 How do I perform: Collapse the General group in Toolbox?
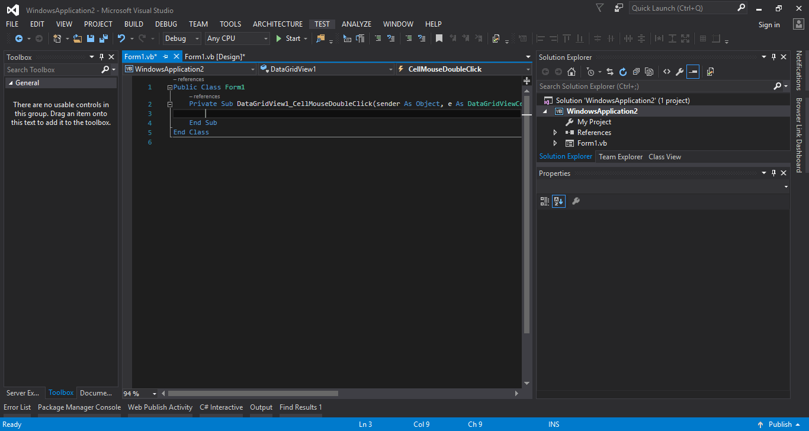10,83
